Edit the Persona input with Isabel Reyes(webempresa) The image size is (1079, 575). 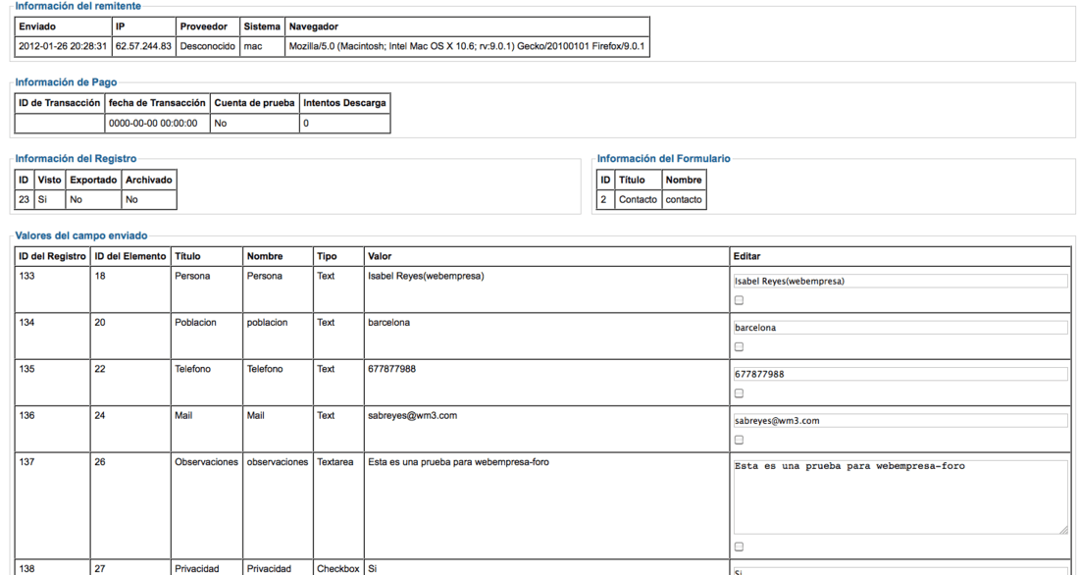click(900, 281)
